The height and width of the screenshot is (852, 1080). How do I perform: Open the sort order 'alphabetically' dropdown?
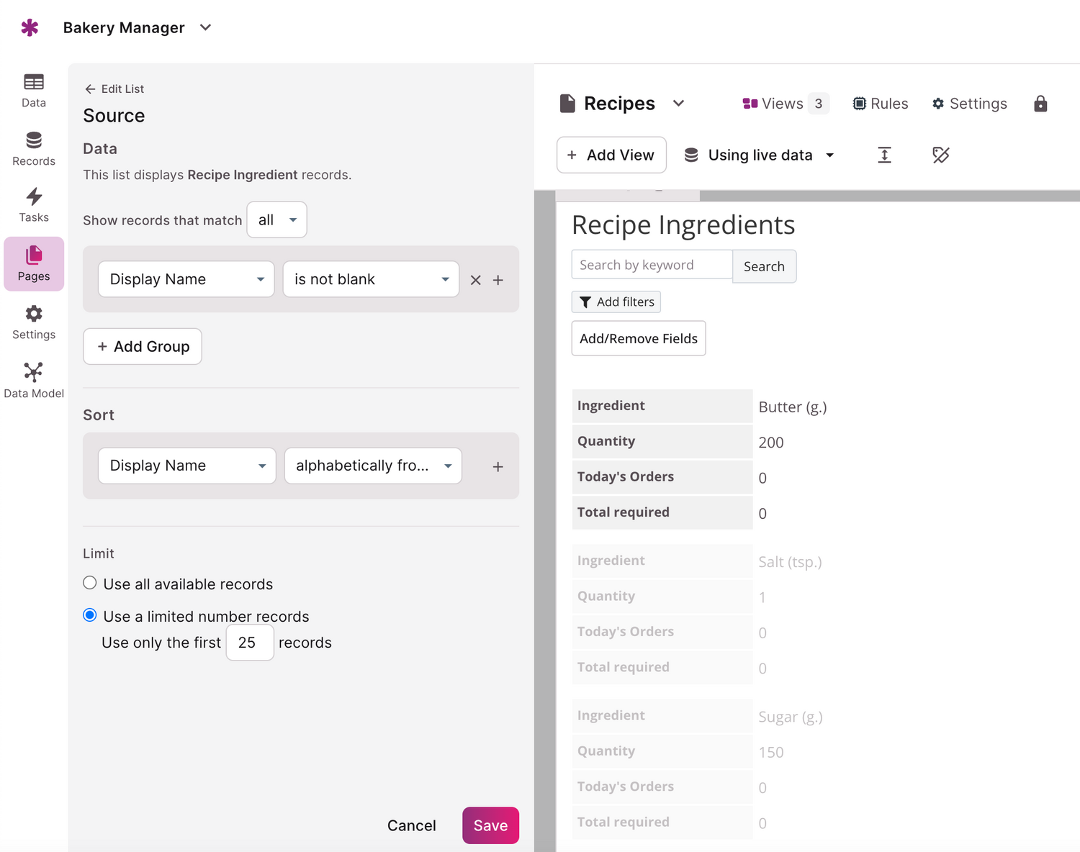[373, 466]
